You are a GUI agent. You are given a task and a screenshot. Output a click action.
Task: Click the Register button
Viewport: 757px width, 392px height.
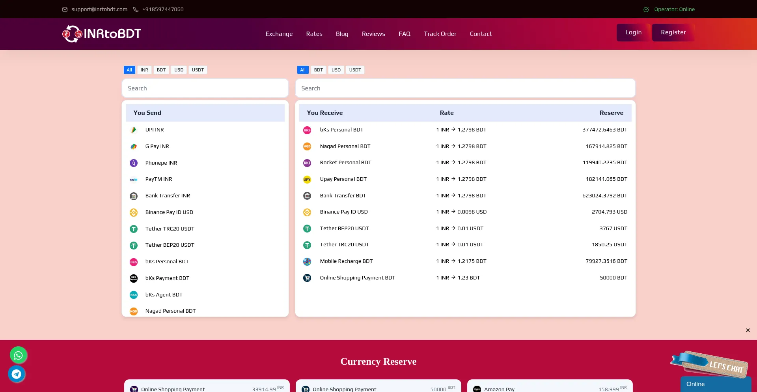click(x=673, y=32)
